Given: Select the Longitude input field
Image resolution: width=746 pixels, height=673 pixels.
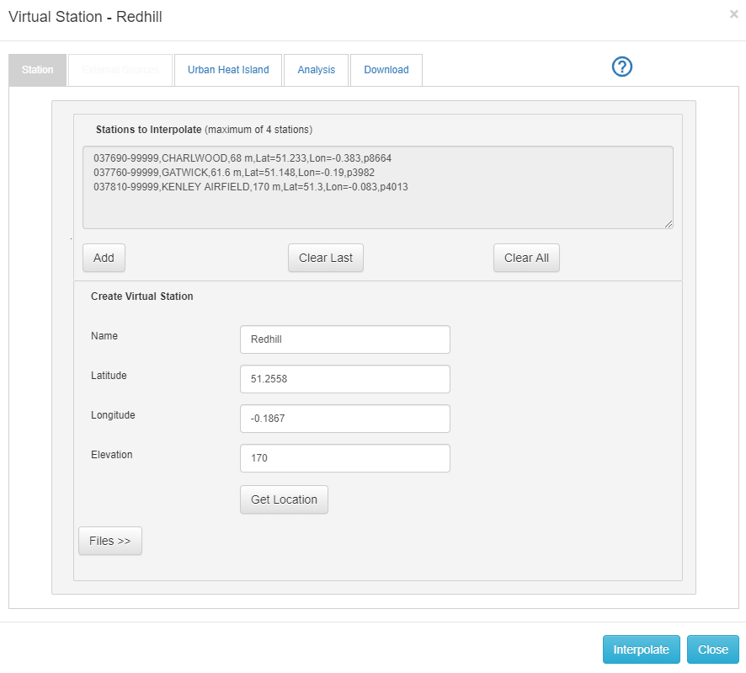Looking at the screenshot, I should [344, 419].
